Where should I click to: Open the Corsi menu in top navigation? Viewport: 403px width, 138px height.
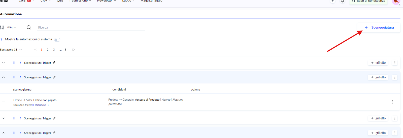pyautogui.click(x=26, y=1)
